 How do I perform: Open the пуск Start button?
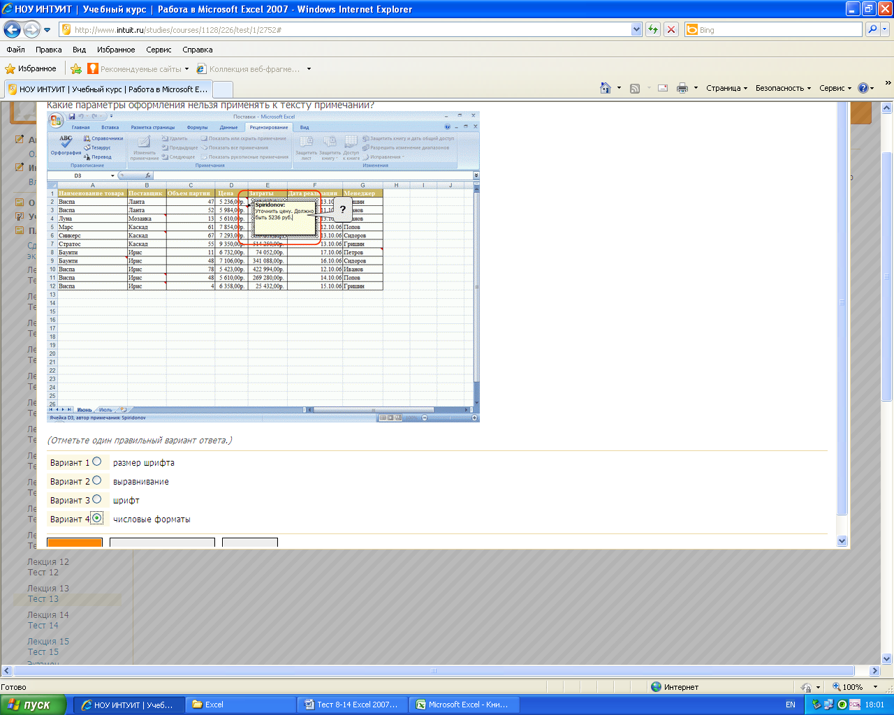point(33,705)
